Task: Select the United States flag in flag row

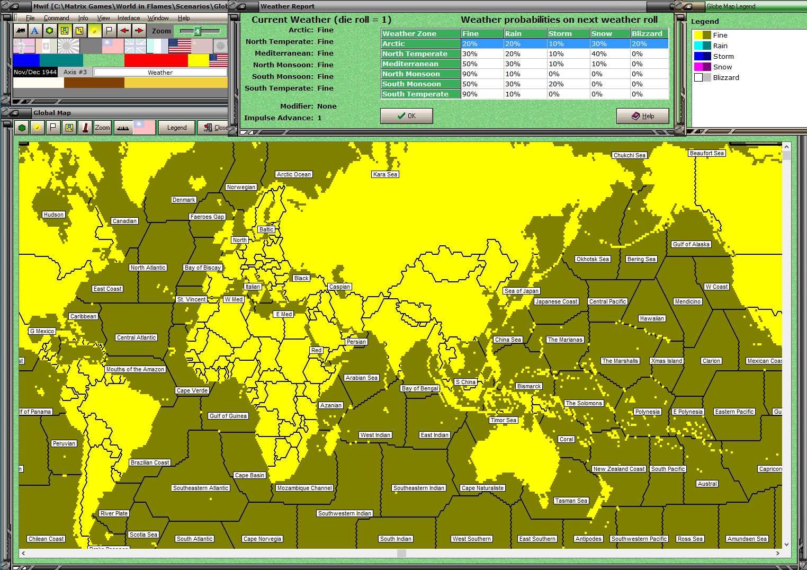Action: point(180,46)
